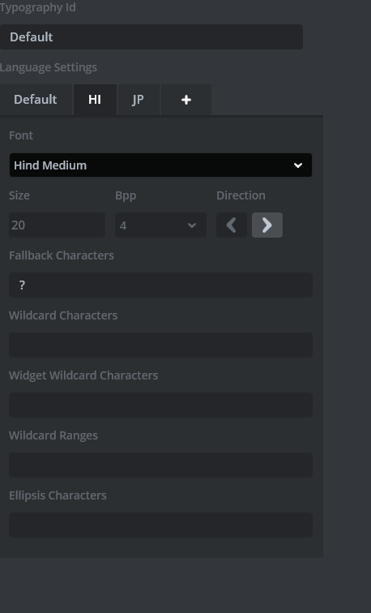Click the font dropdown chevron arrow
Screen dimensions: 371x613
[298, 165]
